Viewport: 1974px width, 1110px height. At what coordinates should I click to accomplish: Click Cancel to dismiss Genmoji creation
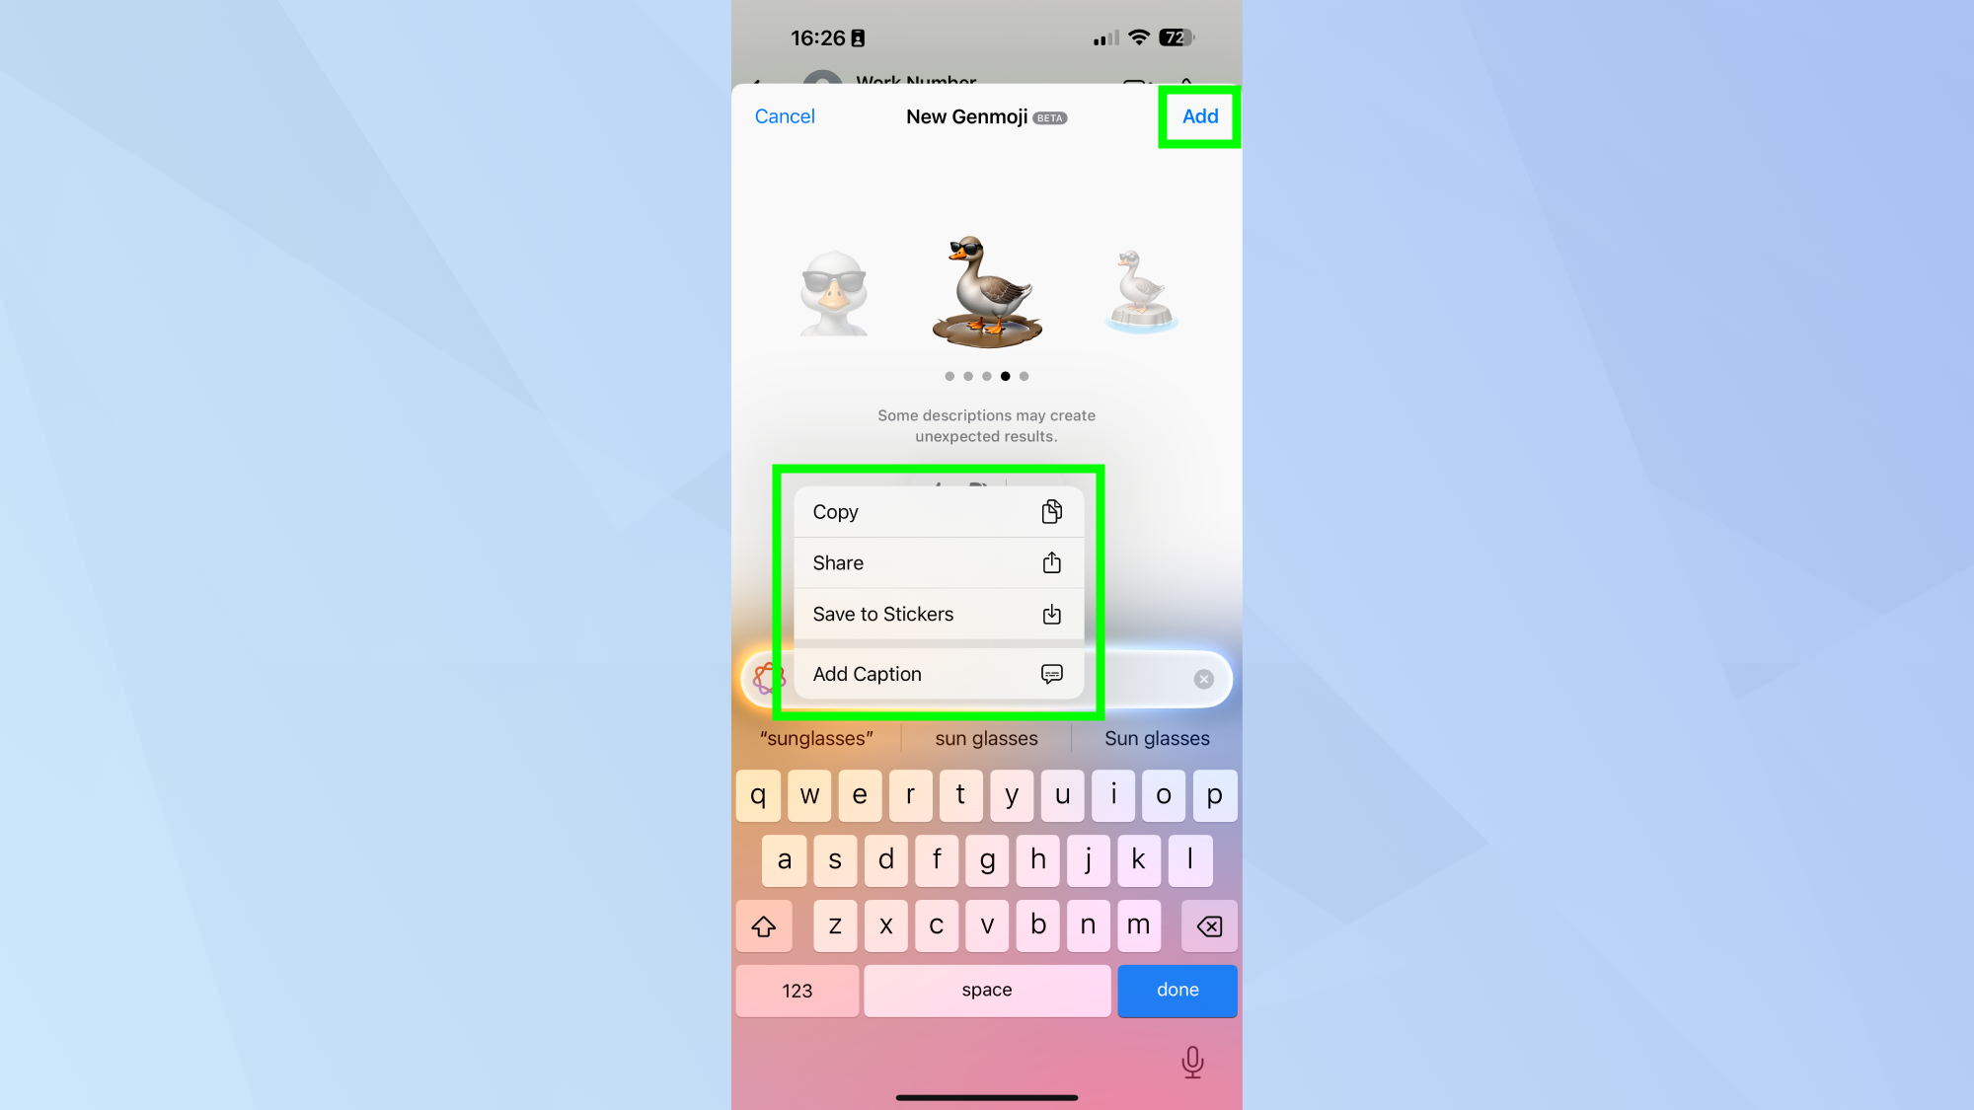(x=785, y=115)
